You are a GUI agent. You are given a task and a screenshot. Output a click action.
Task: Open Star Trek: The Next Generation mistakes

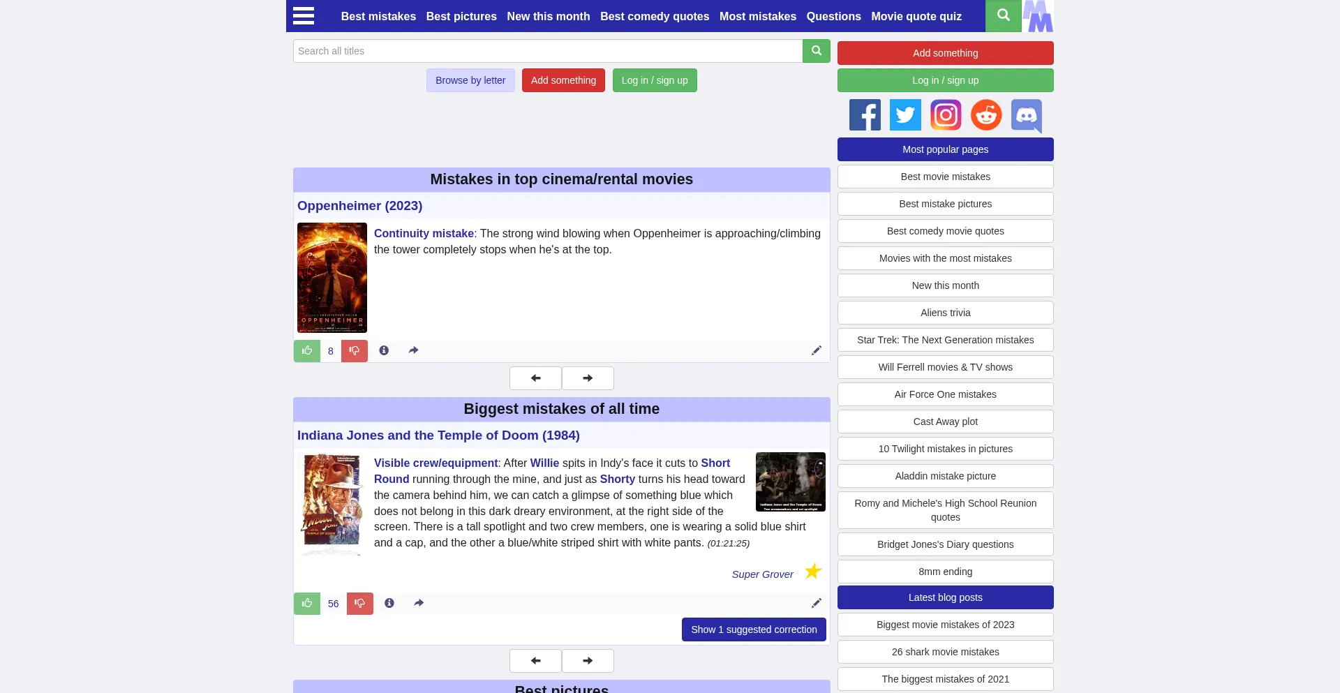click(946, 340)
